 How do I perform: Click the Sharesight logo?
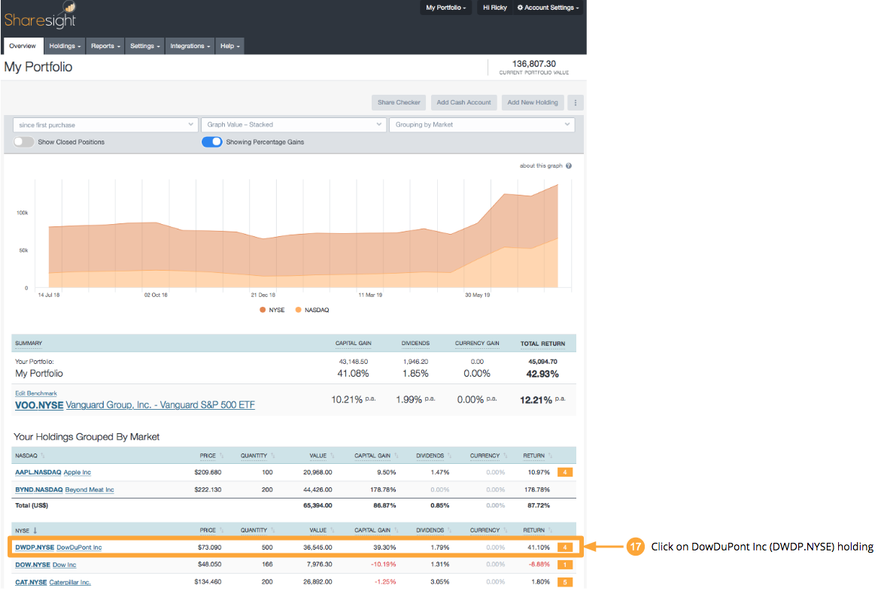tap(40, 15)
